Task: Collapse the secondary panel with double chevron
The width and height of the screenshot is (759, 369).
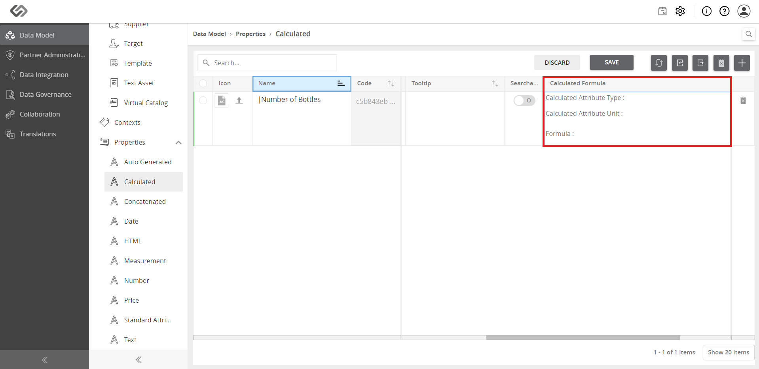Action: pos(139,360)
